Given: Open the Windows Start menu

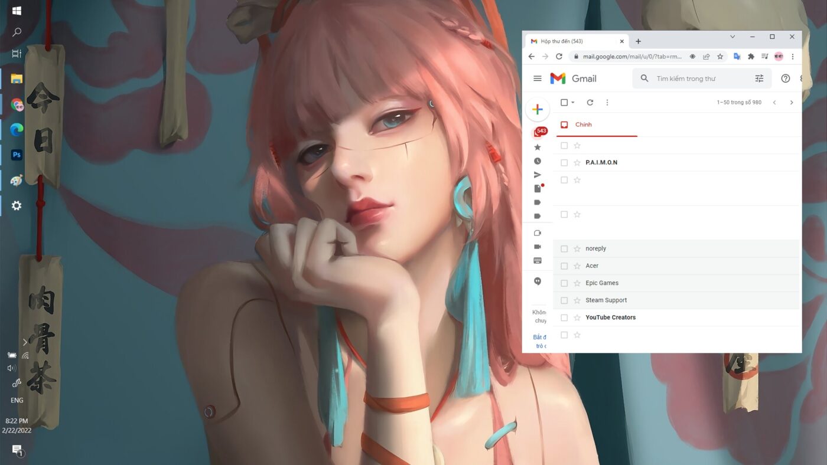Looking at the screenshot, I should click(x=17, y=11).
